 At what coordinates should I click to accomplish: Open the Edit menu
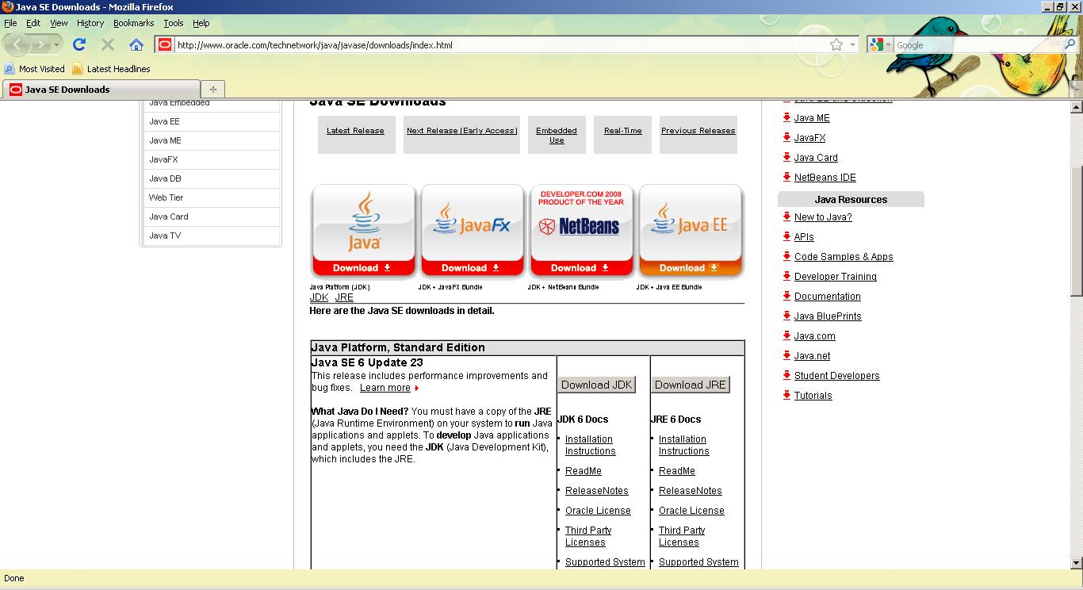(x=33, y=23)
